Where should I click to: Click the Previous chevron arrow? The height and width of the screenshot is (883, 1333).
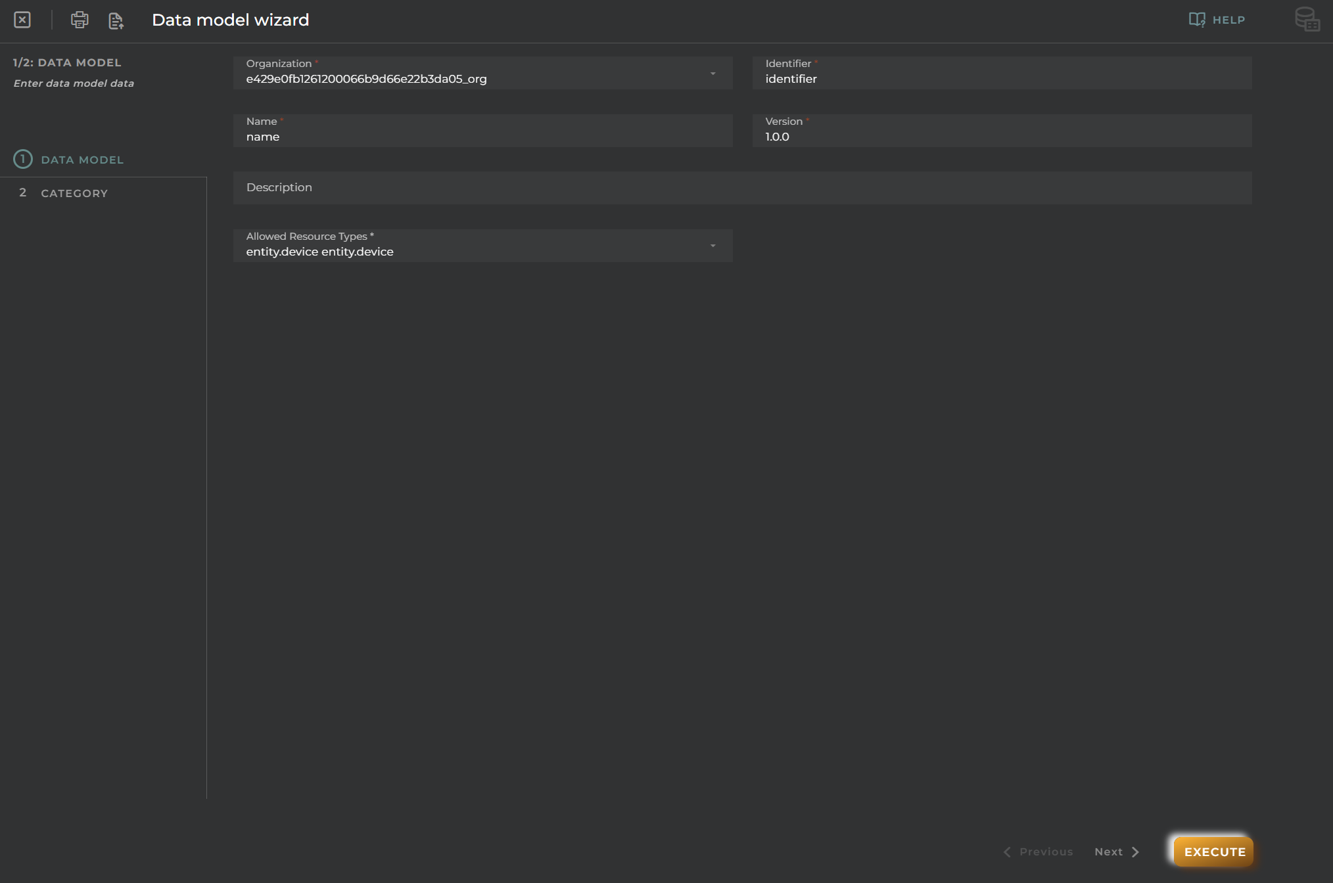1007,852
